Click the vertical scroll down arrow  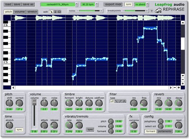(183, 76)
